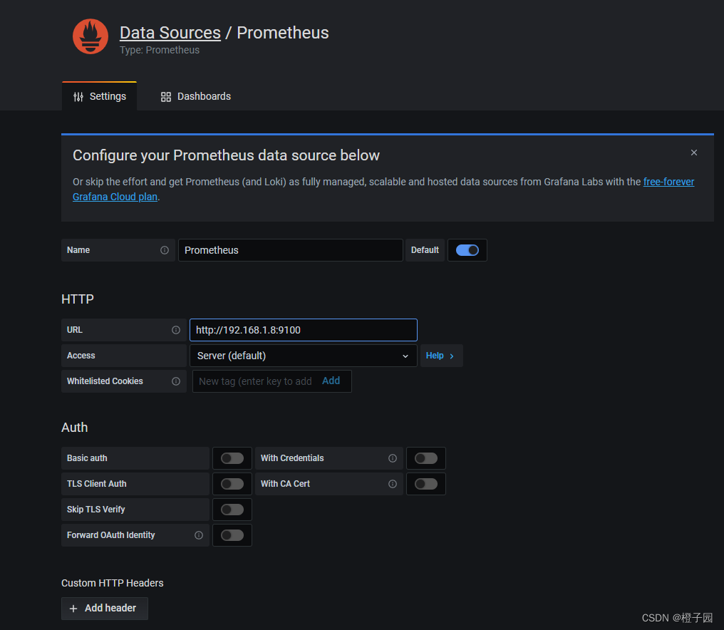Click the Whitelisted Cookies info icon
The width and height of the screenshot is (724, 630).
click(x=176, y=381)
